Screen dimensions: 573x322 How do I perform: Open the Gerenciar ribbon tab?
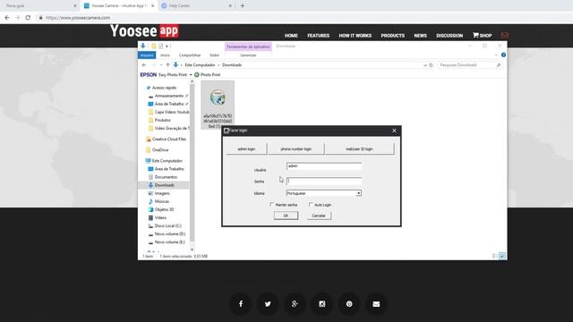click(x=248, y=55)
